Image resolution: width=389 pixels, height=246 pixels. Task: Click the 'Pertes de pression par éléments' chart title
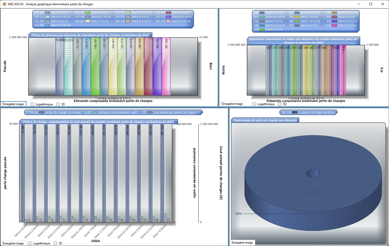[90, 35]
